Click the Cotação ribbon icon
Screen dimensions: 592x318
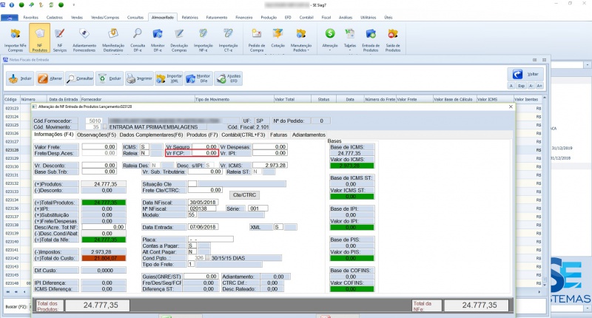(x=278, y=38)
